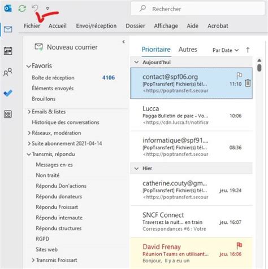Switch to the Autres tab
The image size is (268, 269).
188,50
